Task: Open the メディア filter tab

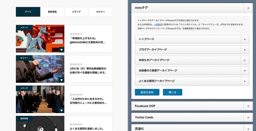Action: (76, 12)
